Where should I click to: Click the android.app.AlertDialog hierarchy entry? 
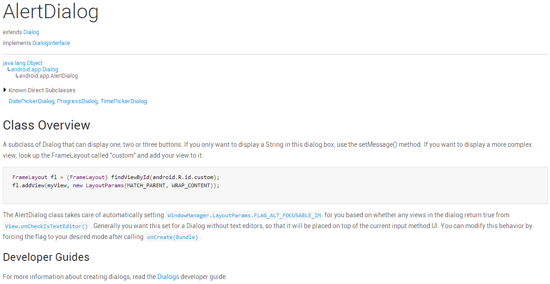tap(48, 76)
